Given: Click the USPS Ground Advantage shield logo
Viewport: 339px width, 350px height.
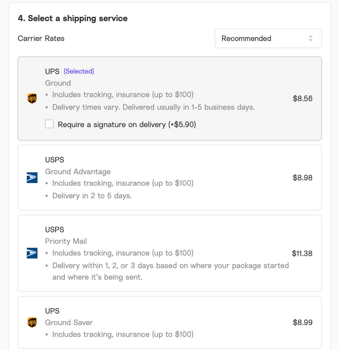Looking at the screenshot, I should 32,177.
